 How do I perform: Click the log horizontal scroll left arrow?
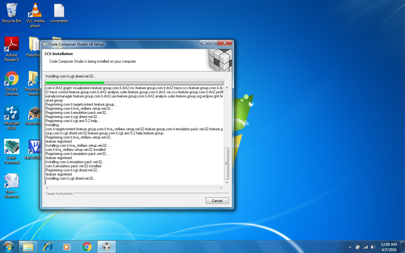tap(47, 188)
